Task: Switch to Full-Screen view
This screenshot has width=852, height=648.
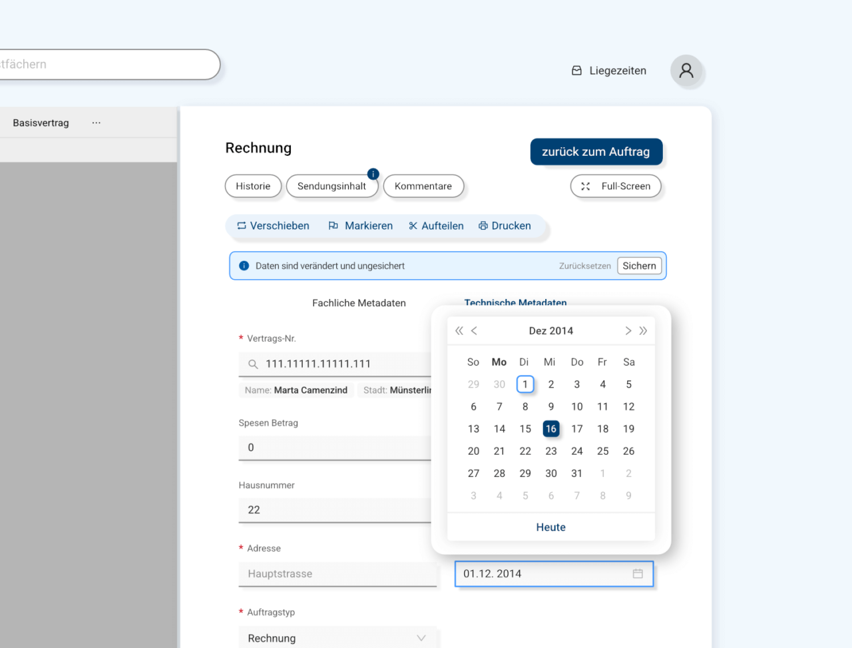Action: click(x=616, y=186)
